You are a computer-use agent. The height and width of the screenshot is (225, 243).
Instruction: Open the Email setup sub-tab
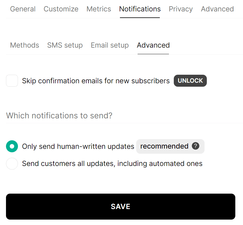[x=109, y=45]
